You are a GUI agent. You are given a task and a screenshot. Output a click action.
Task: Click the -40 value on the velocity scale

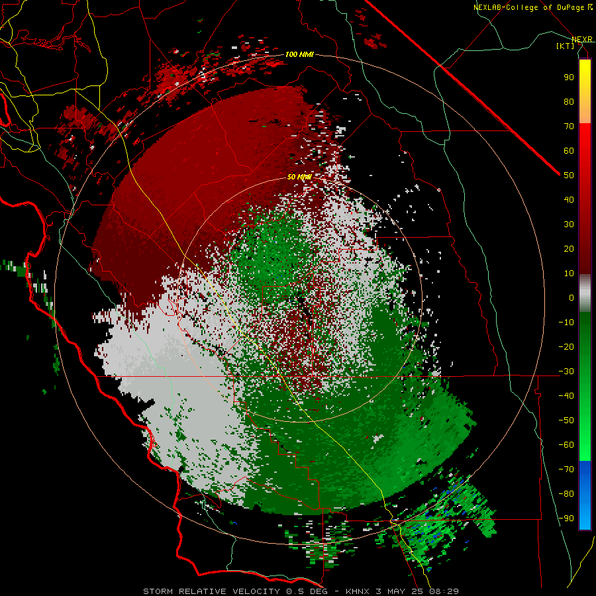pos(566,396)
